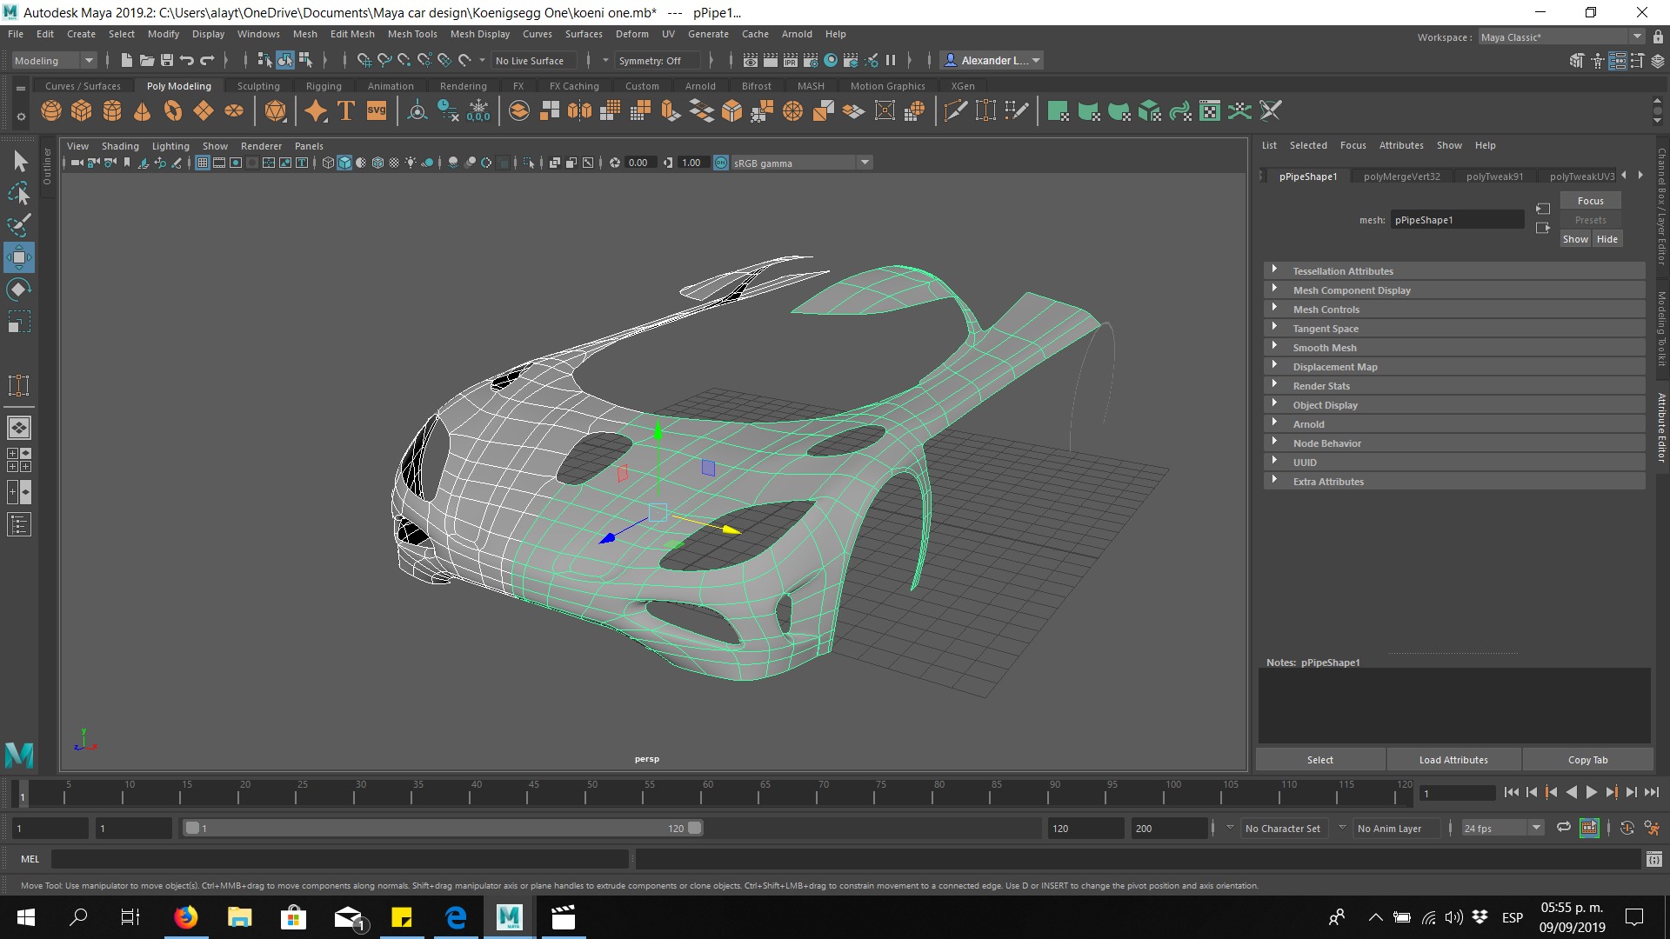Click the Mirror shelf icon

[x=579, y=111]
